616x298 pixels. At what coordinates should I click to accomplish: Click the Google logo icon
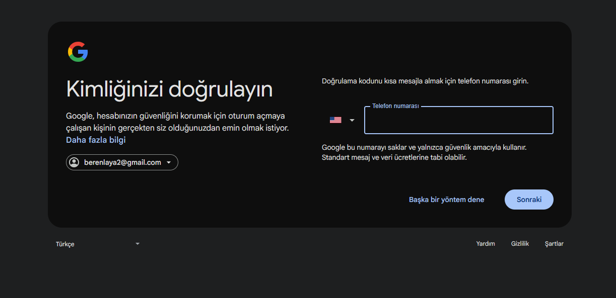tap(78, 52)
